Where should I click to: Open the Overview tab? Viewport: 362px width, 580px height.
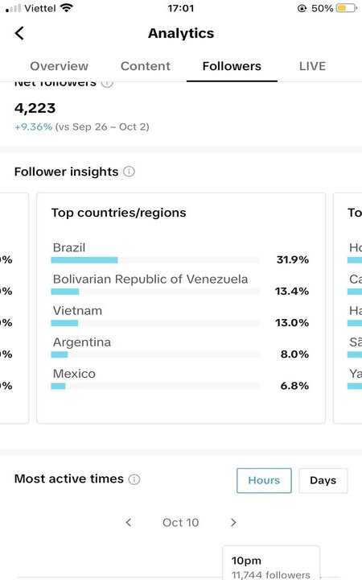click(59, 66)
